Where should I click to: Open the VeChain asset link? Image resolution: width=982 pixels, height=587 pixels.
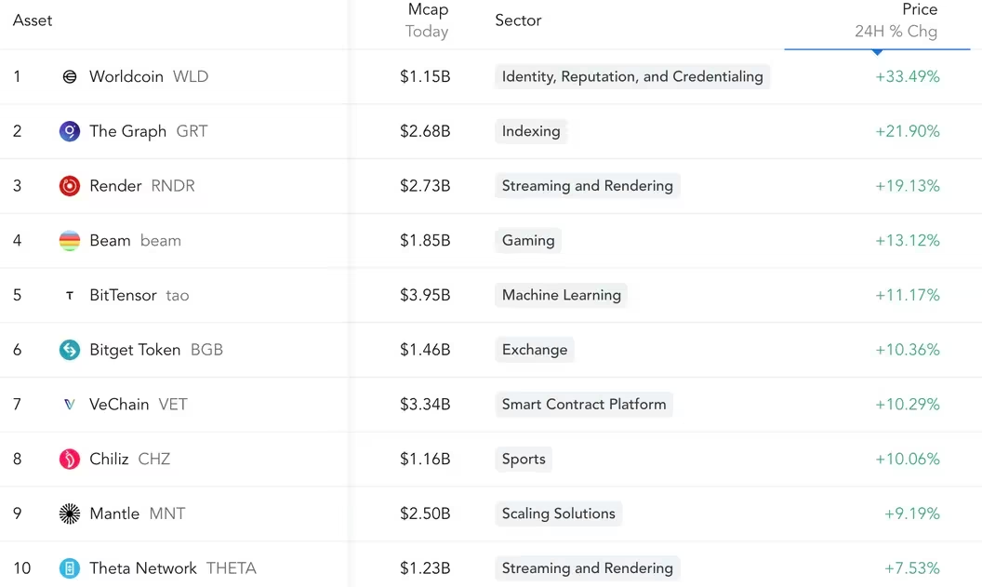click(119, 405)
